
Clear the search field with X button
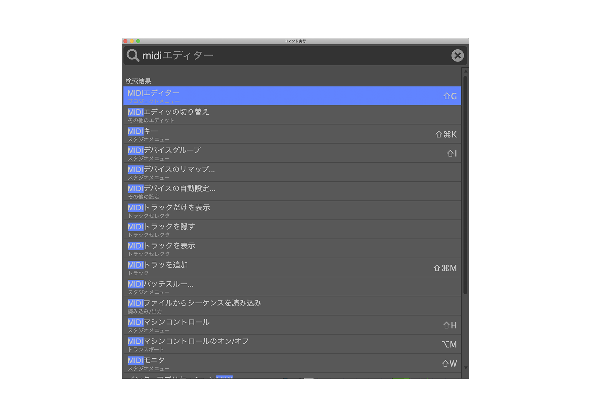pyautogui.click(x=458, y=55)
